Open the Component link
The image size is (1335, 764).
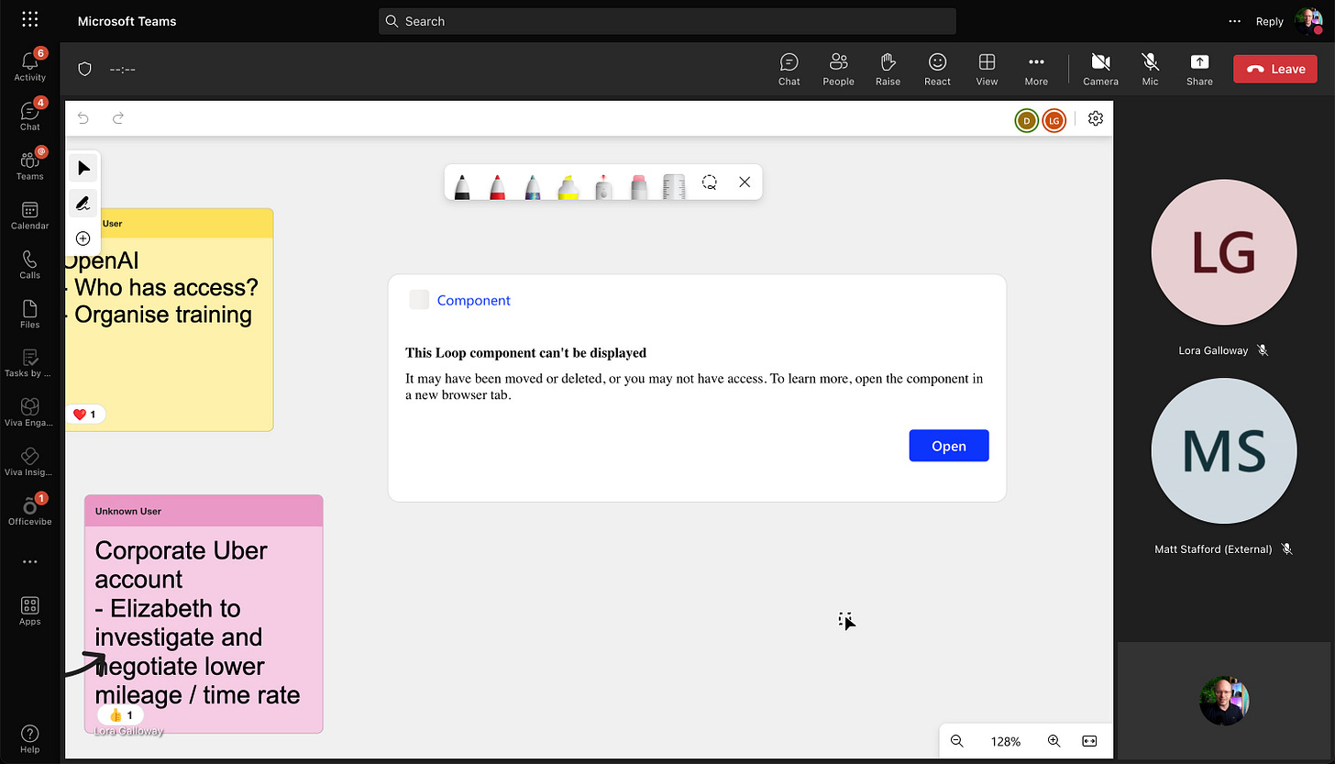[473, 300]
